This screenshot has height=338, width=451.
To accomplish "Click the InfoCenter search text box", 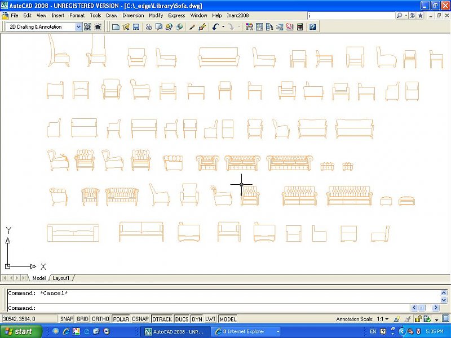I will tap(351, 16).
